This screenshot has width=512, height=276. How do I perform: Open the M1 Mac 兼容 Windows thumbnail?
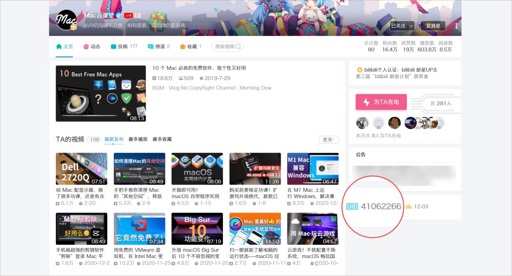[x=313, y=169]
